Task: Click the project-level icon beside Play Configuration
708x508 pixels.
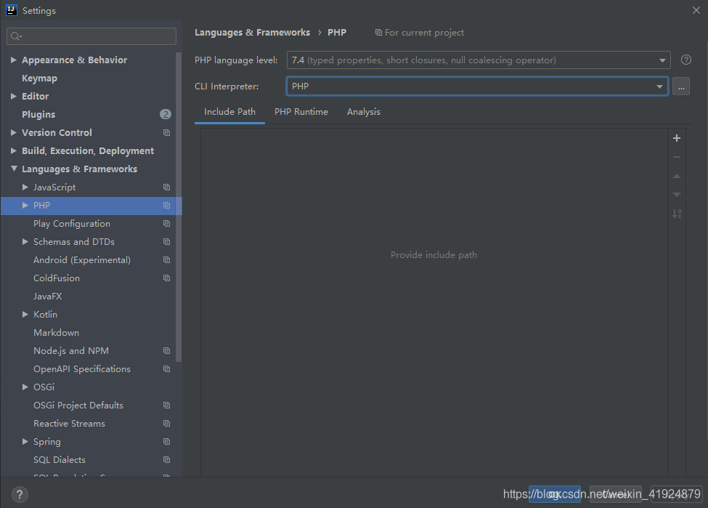Action: point(166,223)
